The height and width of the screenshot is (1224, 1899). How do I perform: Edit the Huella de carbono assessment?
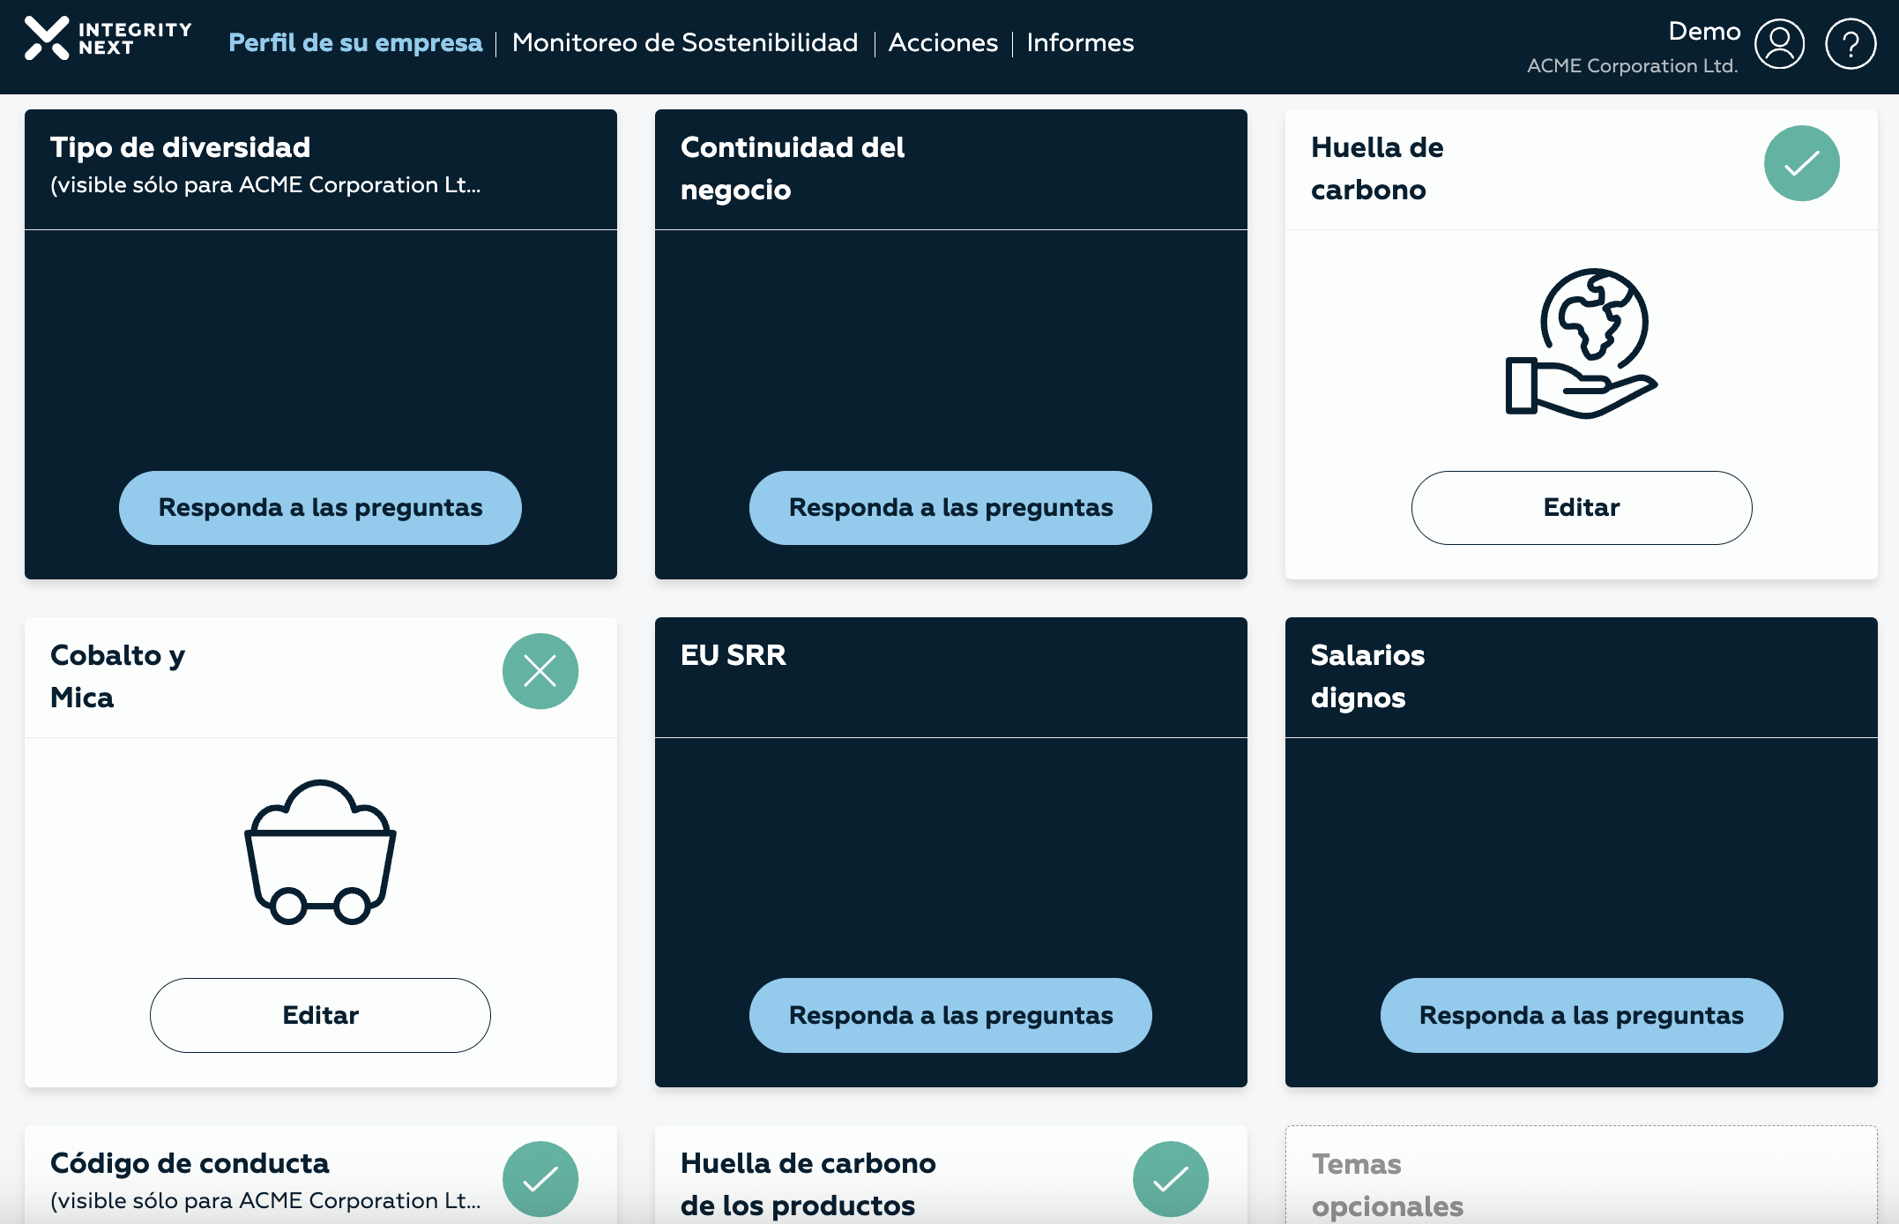pyautogui.click(x=1581, y=508)
